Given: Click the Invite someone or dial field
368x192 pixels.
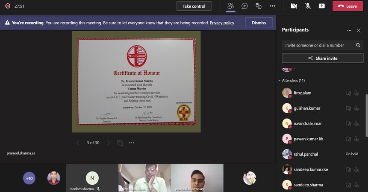Looking at the screenshot, I should click(318, 45).
